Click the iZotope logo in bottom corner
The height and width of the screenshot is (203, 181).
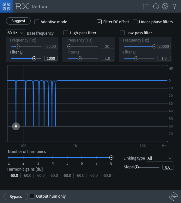click(173, 196)
